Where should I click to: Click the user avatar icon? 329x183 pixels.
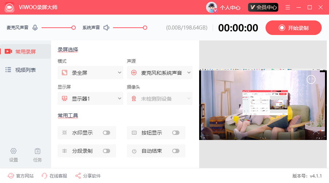212,7
